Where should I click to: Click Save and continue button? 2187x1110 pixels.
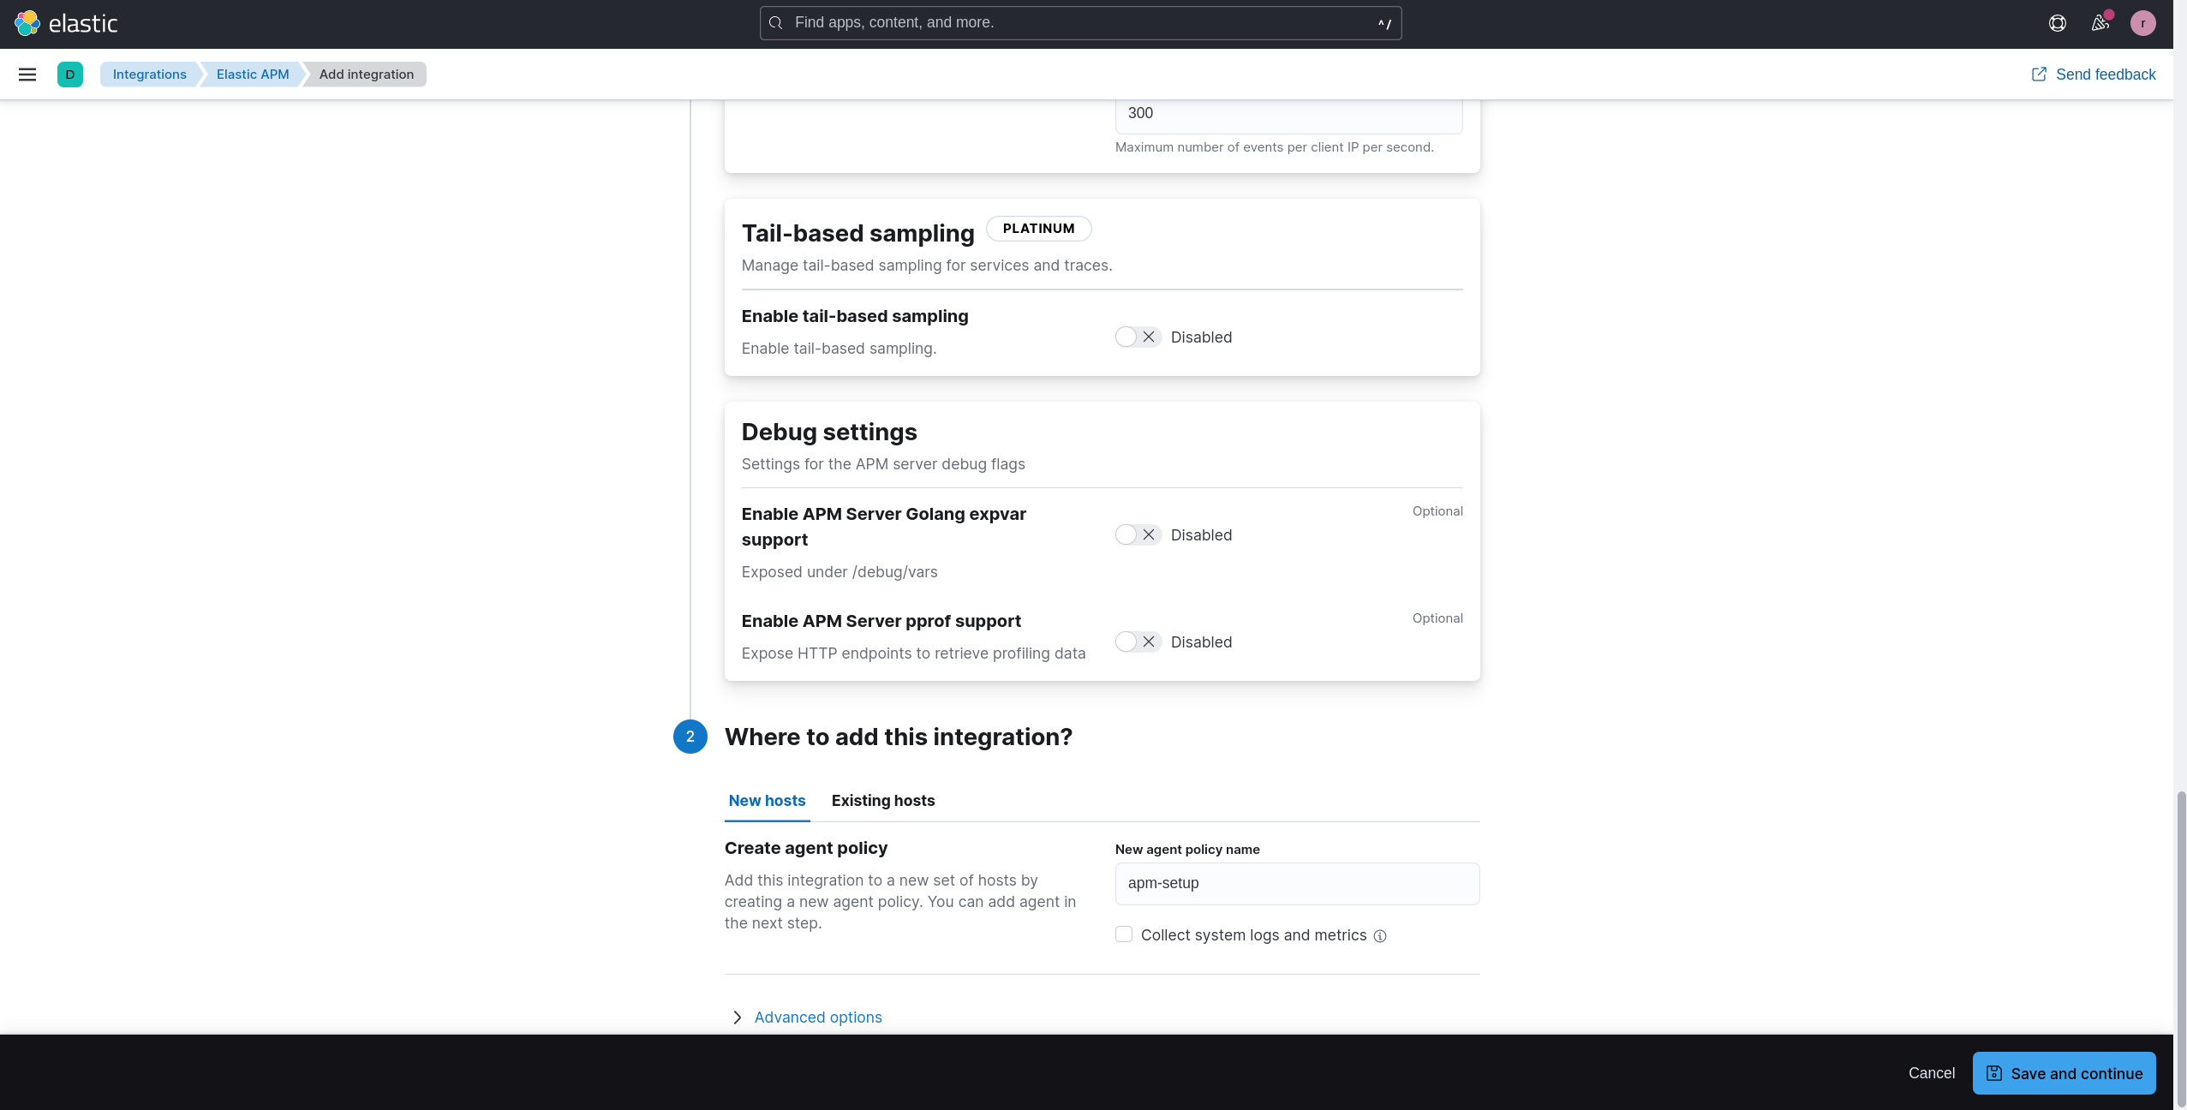pos(2064,1073)
